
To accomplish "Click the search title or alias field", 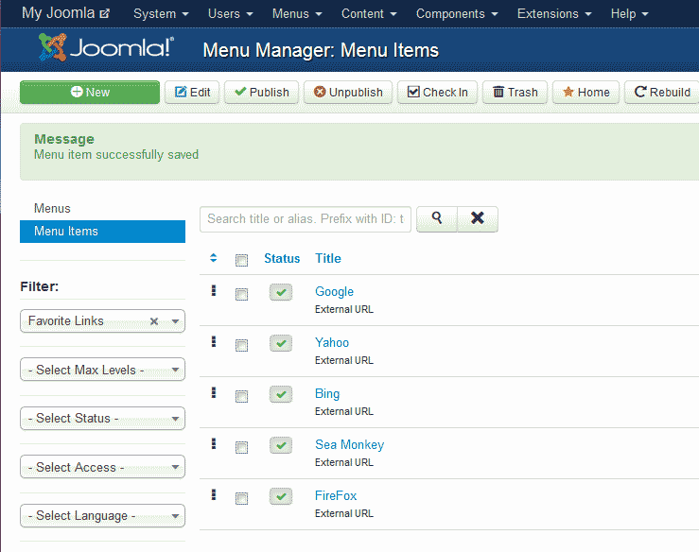I will click(306, 218).
